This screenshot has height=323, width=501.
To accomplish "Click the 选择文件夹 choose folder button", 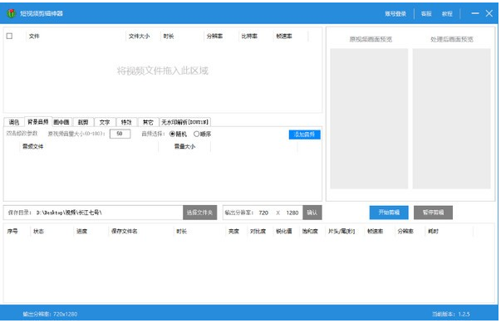I will coord(199,213).
